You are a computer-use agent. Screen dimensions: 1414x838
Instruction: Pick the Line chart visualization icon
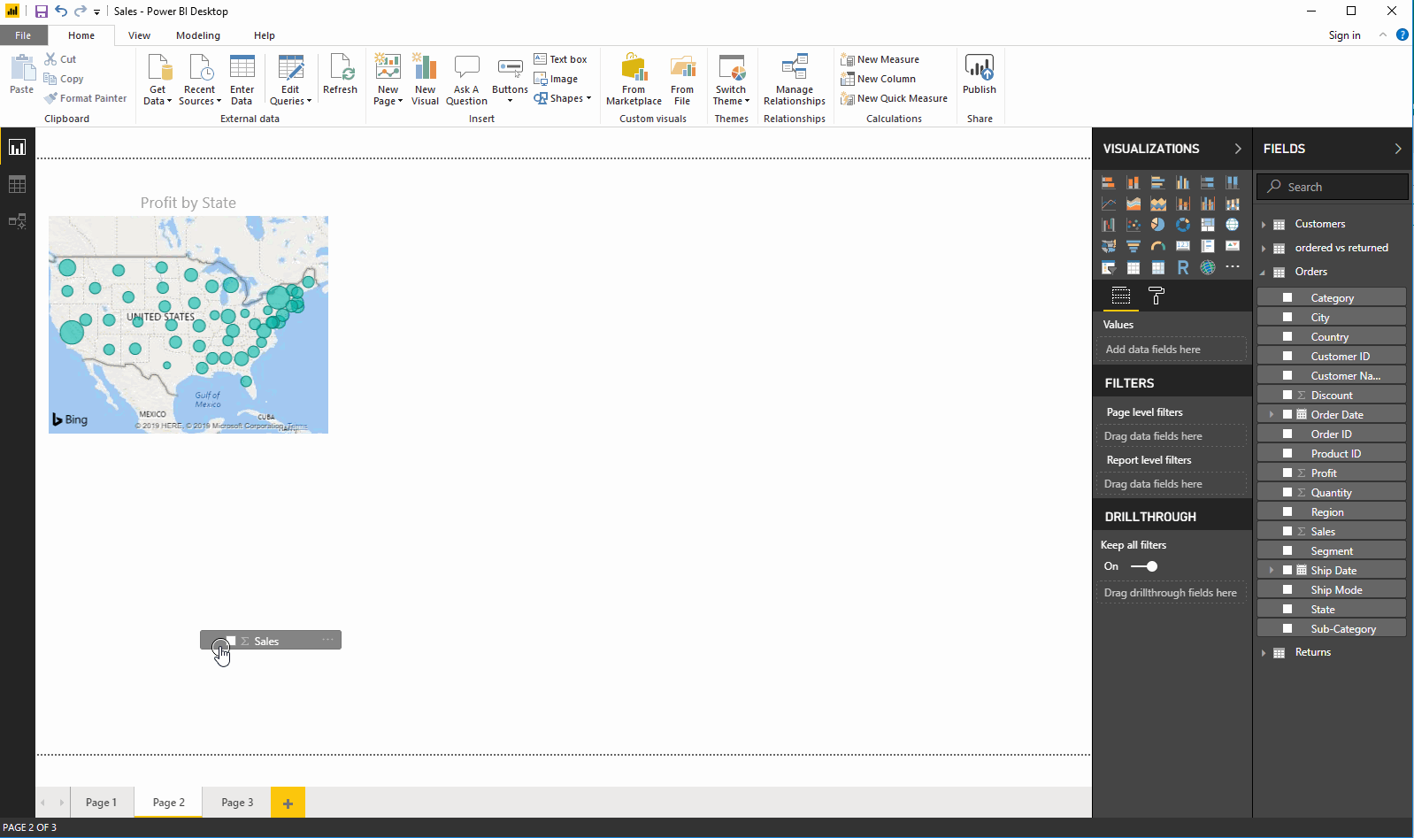tap(1108, 204)
